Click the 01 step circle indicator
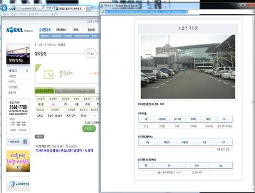This screenshot has width=255, height=193. [x=90, y=53]
